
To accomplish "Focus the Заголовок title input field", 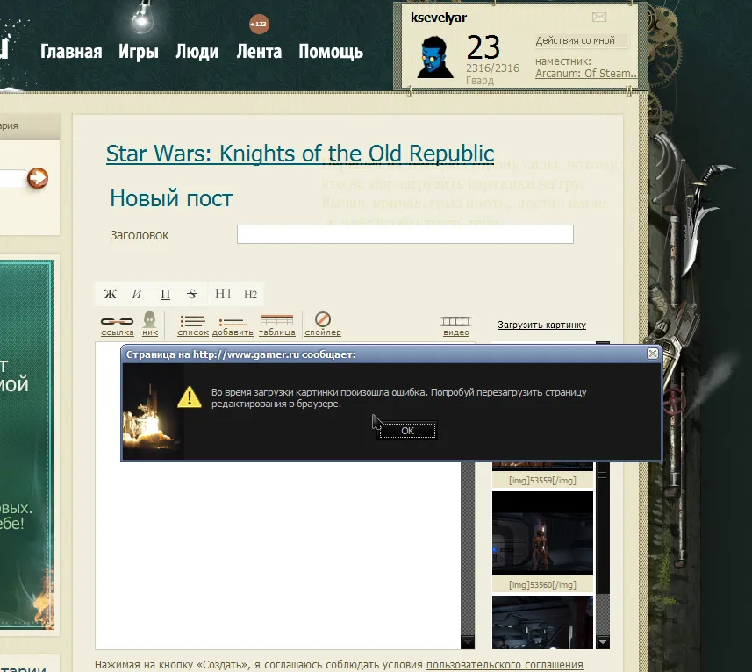I will [x=405, y=234].
